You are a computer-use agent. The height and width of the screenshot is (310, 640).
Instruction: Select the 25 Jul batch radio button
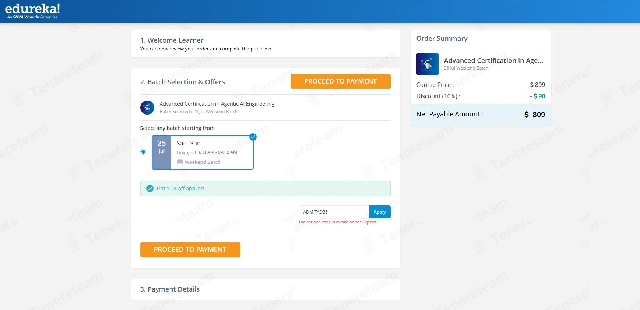[x=143, y=152]
